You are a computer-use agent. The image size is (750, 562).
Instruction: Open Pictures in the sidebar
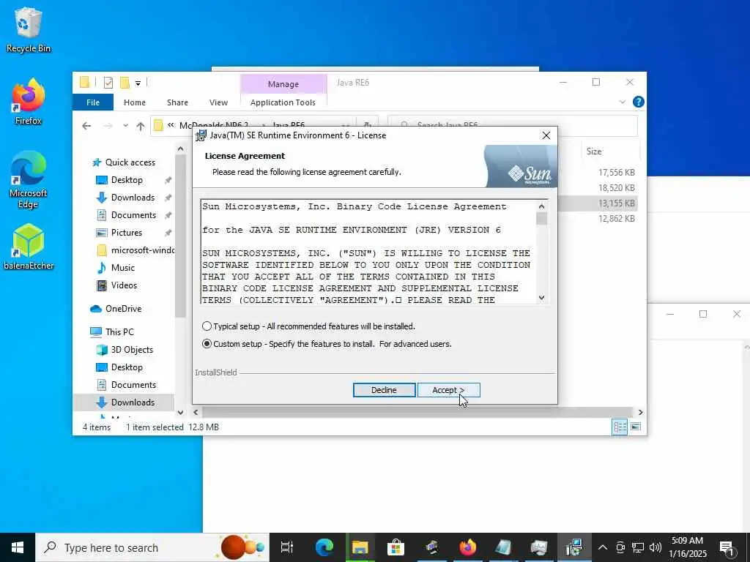[126, 233]
